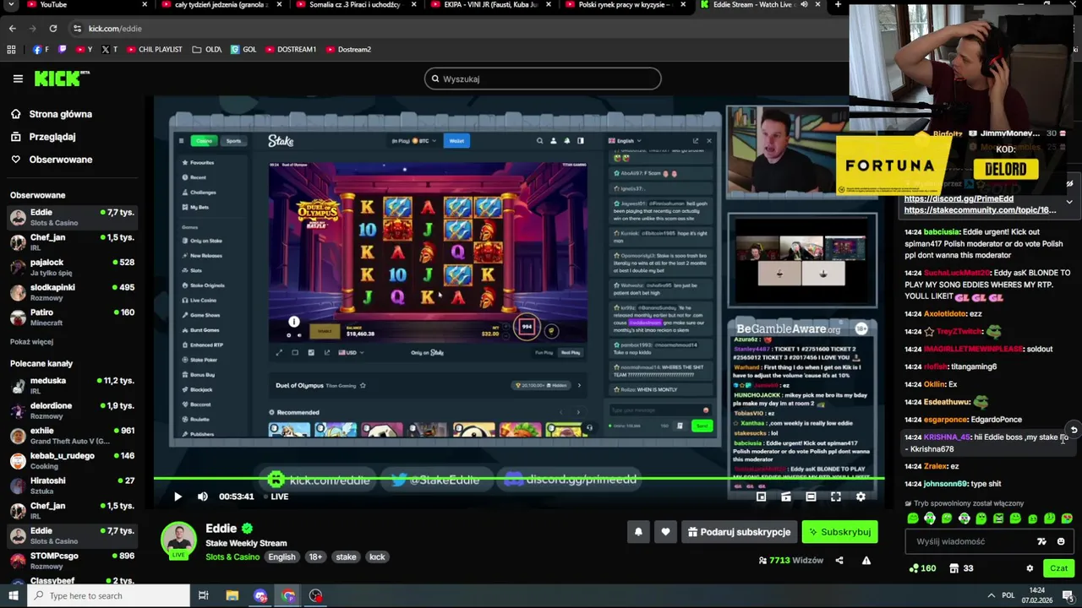Image resolution: width=1082 pixels, height=608 pixels.
Task: Open the player settings gear
Action: [861, 497]
